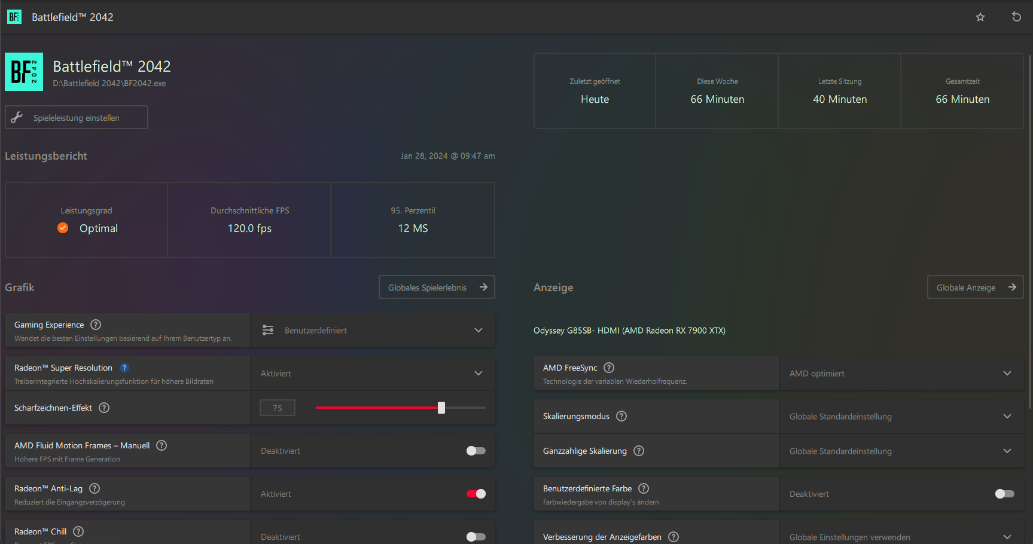
Task: Click the favorite star icon
Action: coord(980,17)
